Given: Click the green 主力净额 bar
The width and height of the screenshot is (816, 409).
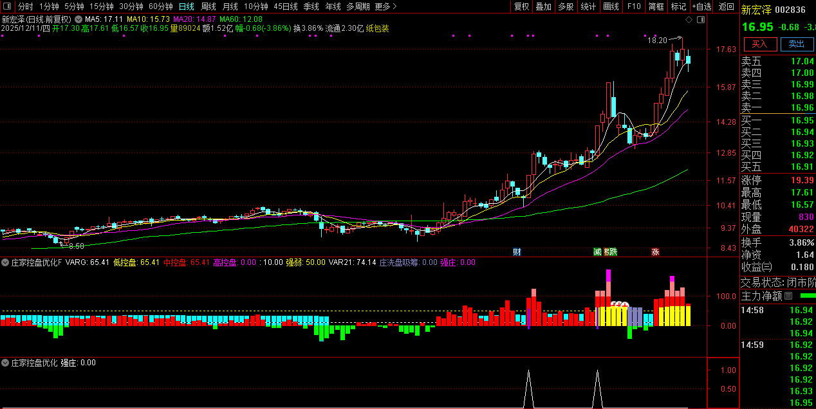Looking at the screenshot, I should pyautogui.click(x=807, y=295).
